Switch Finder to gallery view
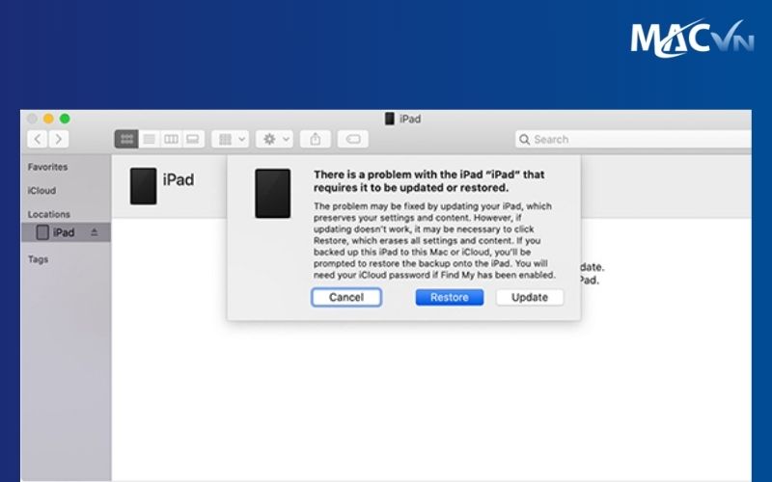Viewport: 772px width, 482px height. 193,139
